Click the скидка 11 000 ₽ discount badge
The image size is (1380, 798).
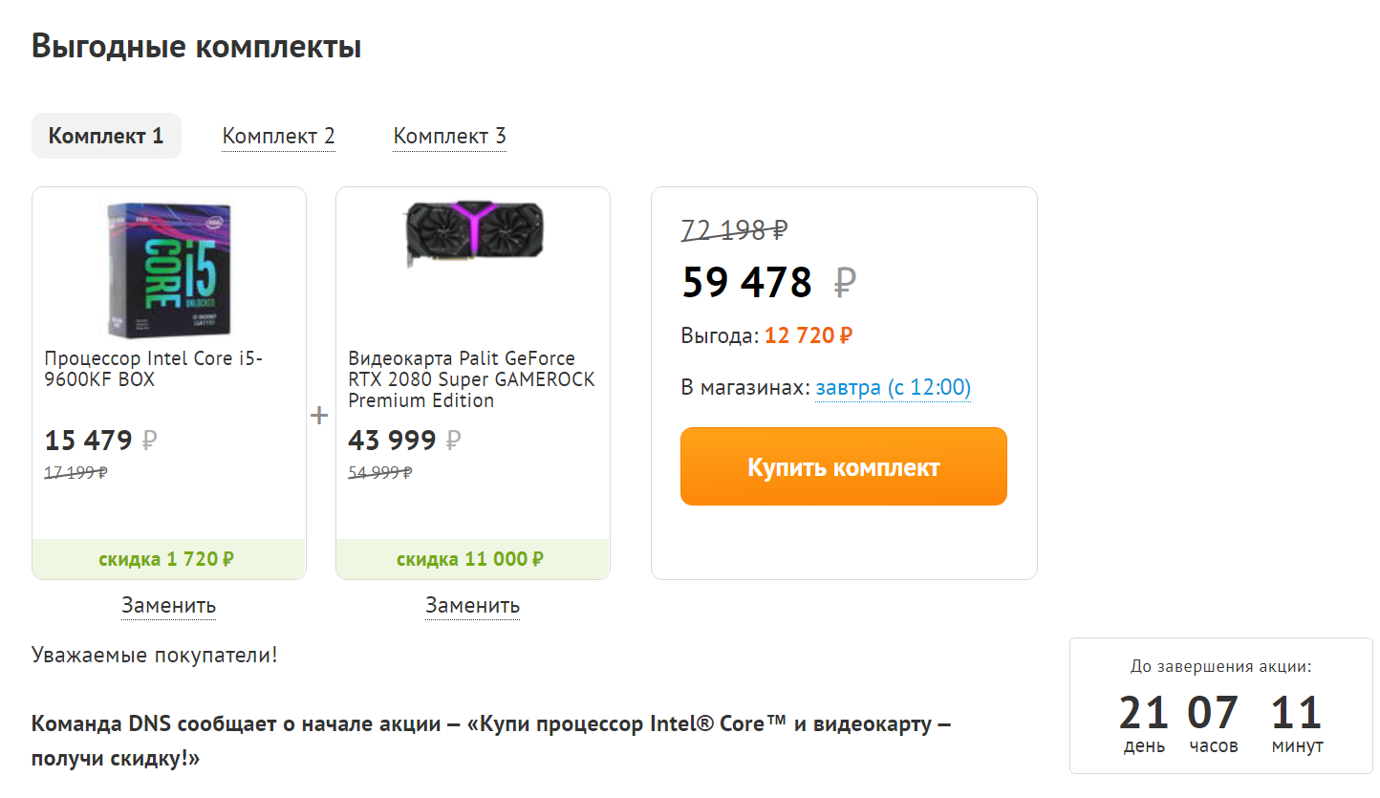click(x=472, y=559)
